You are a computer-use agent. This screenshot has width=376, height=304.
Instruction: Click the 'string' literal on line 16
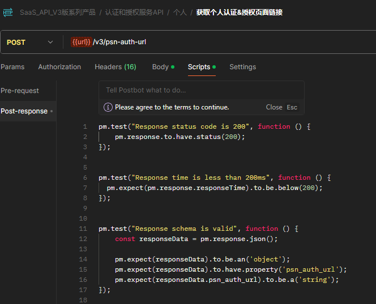tap(315, 280)
